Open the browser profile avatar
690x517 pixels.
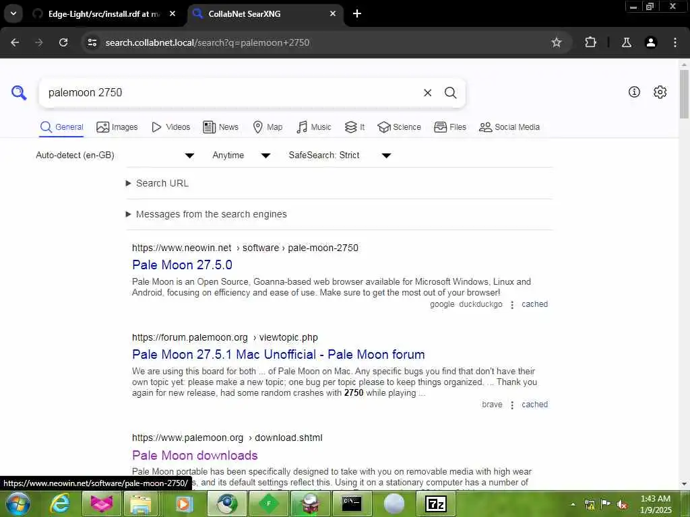pyautogui.click(x=650, y=42)
